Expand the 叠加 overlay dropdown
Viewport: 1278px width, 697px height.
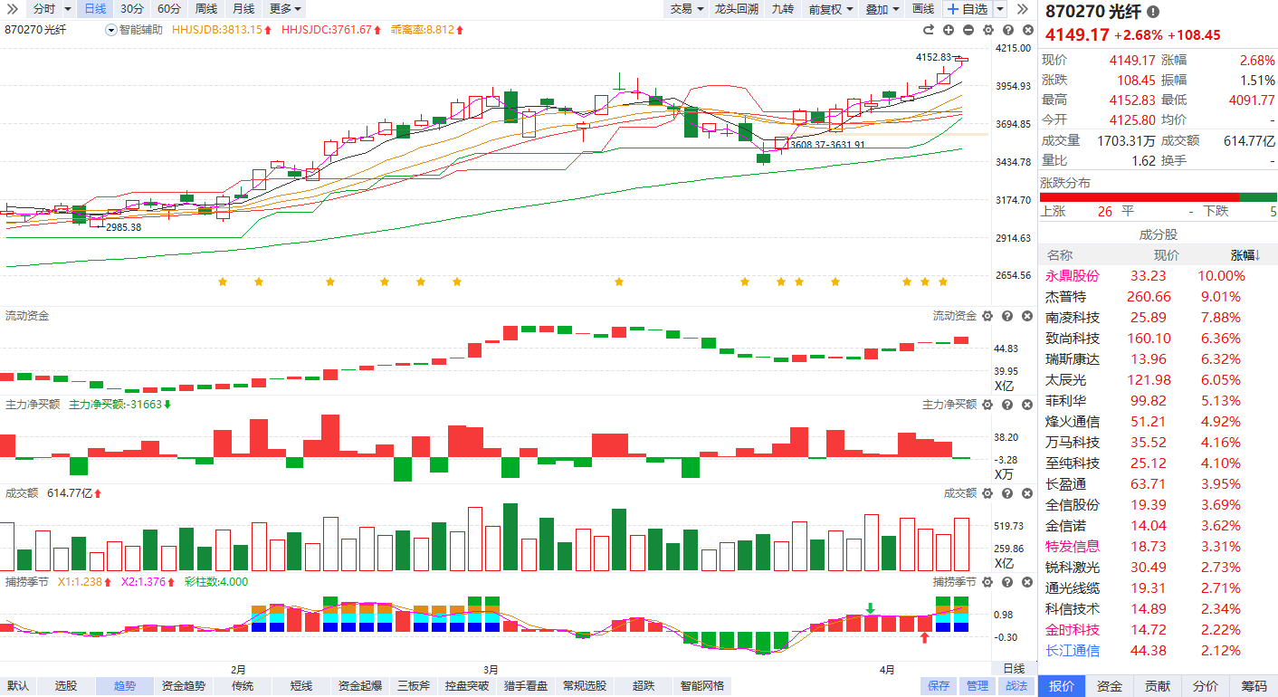tap(882, 9)
